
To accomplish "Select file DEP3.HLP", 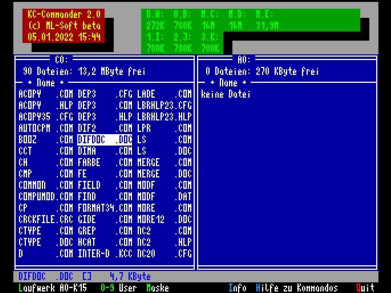I will point(105,117).
